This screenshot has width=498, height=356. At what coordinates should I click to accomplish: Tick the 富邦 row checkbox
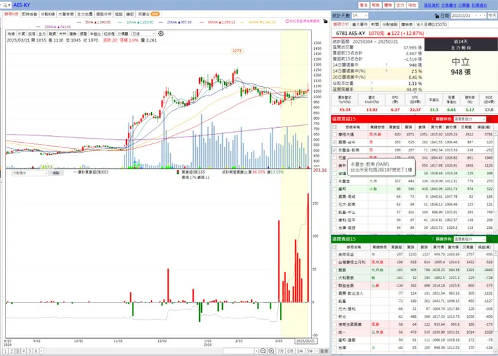(334, 189)
